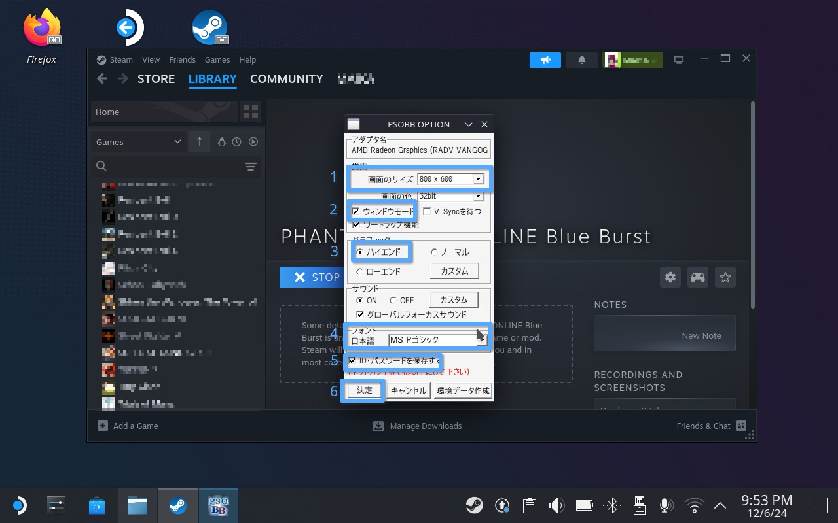The width and height of the screenshot is (838, 523).
Task: Open the PSOBB taskbar icon
Action: [218, 505]
